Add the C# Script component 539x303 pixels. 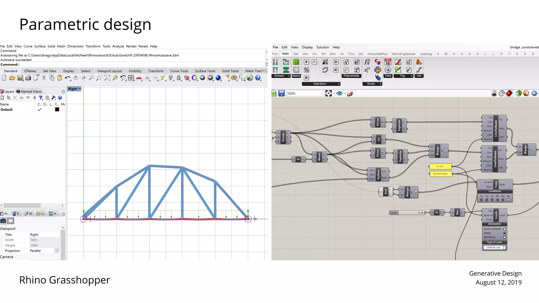[378, 62]
